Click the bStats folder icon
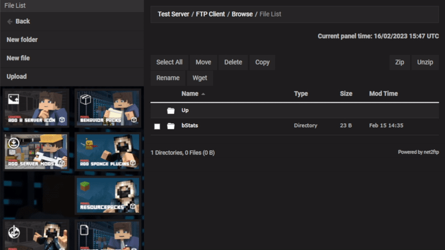This screenshot has width=445, height=250. [171, 126]
